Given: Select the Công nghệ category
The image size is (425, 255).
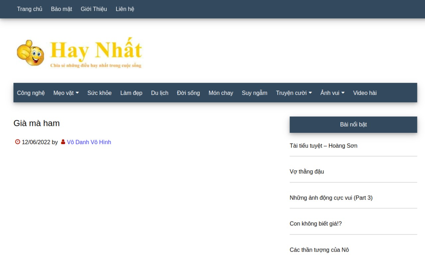Looking at the screenshot, I should click(x=31, y=93).
